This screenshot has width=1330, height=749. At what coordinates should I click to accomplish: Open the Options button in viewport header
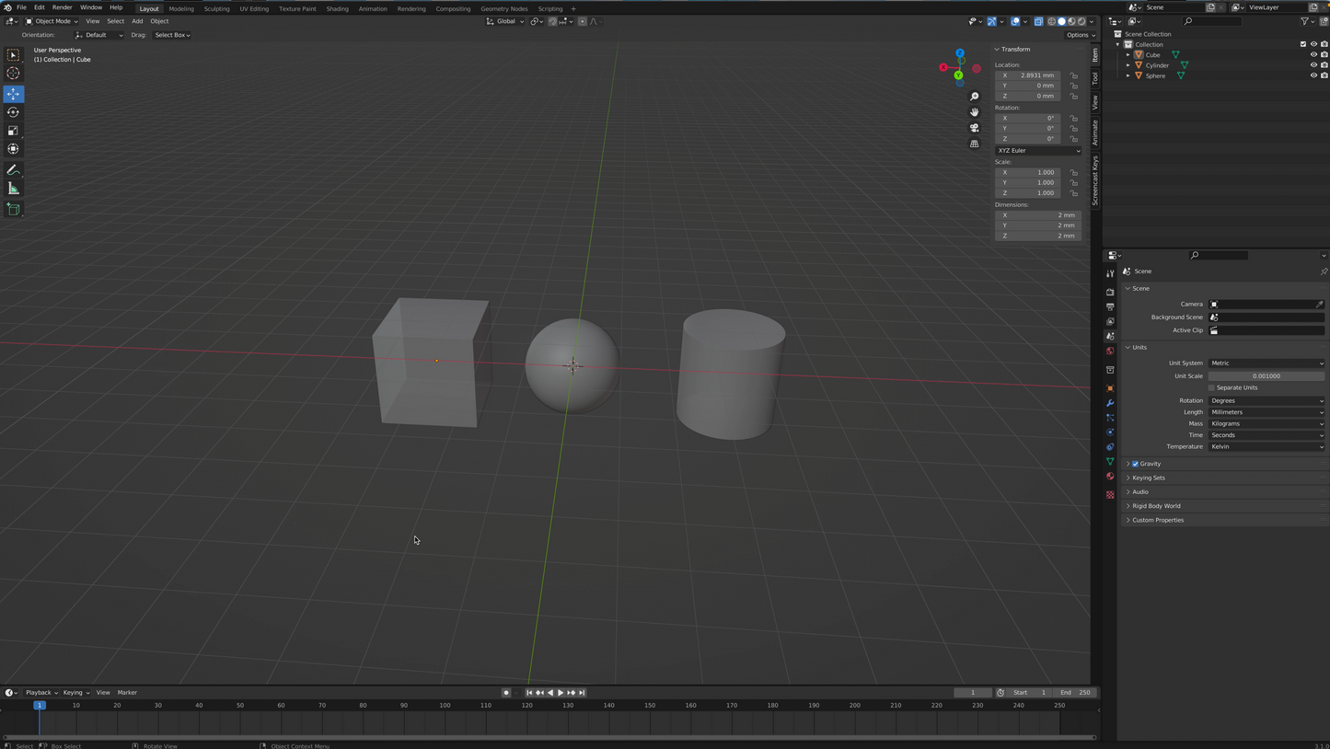tap(1079, 35)
